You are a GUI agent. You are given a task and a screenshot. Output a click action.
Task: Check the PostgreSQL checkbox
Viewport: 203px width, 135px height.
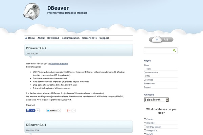[x=145, y=130]
